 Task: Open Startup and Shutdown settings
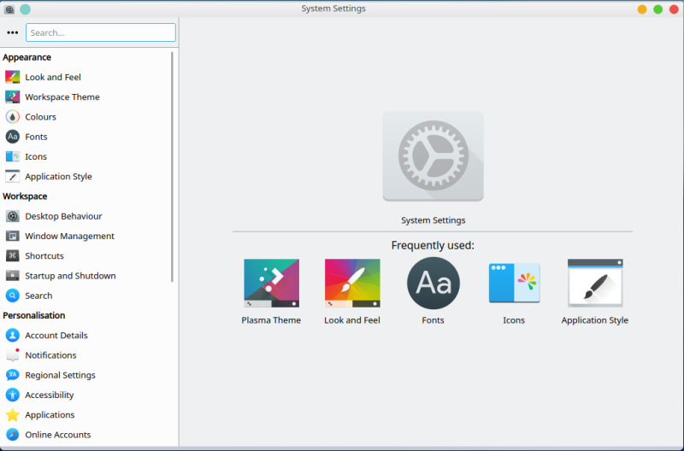(70, 276)
